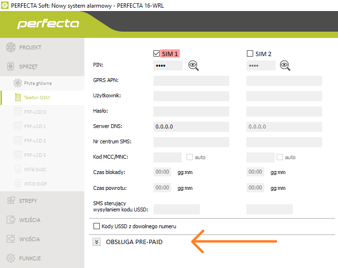This screenshot has height=268, width=338.
Task: Click the SIM 1 Serwer DNS field
Action: point(191,127)
